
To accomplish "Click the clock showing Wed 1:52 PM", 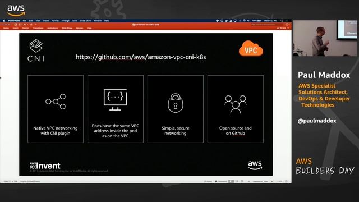I will (270, 21).
